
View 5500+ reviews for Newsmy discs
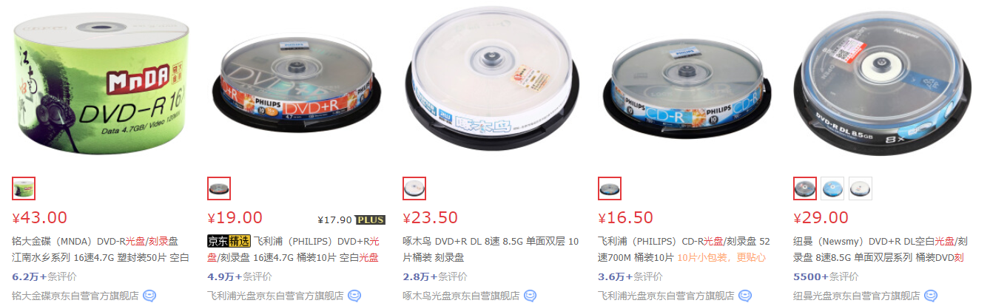pyautogui.click(x=826, y=277)
